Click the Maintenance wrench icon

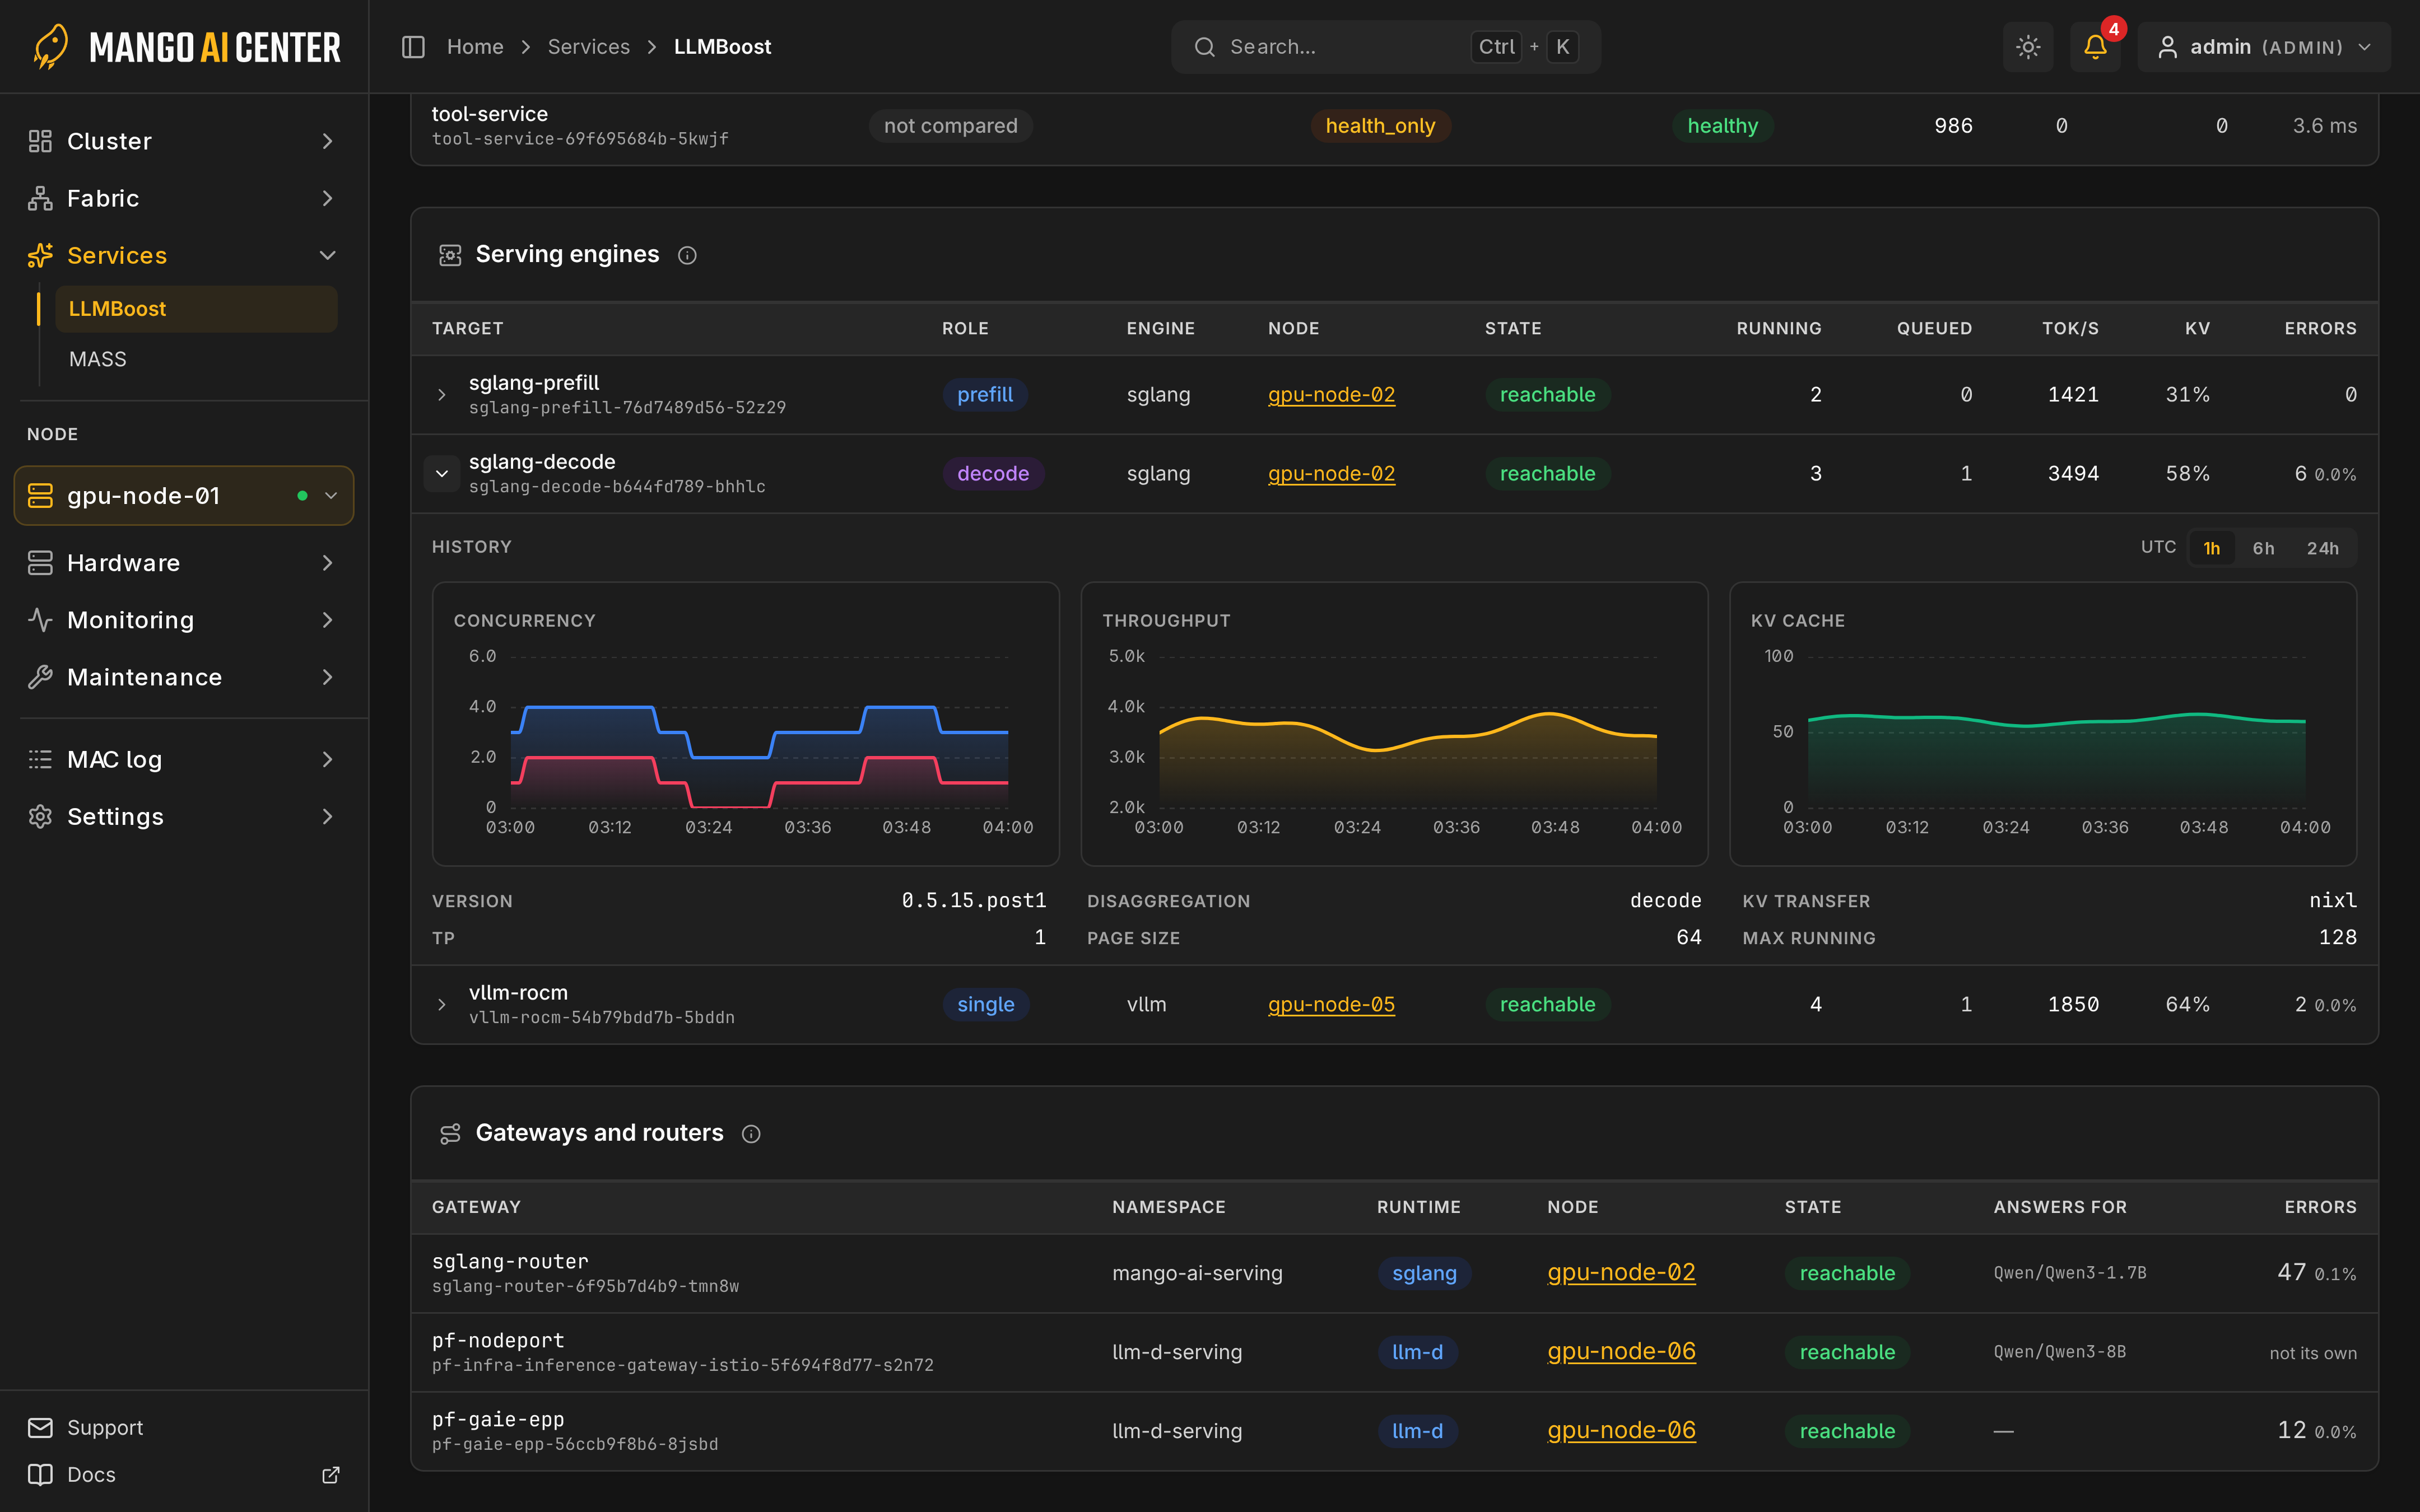40,677
